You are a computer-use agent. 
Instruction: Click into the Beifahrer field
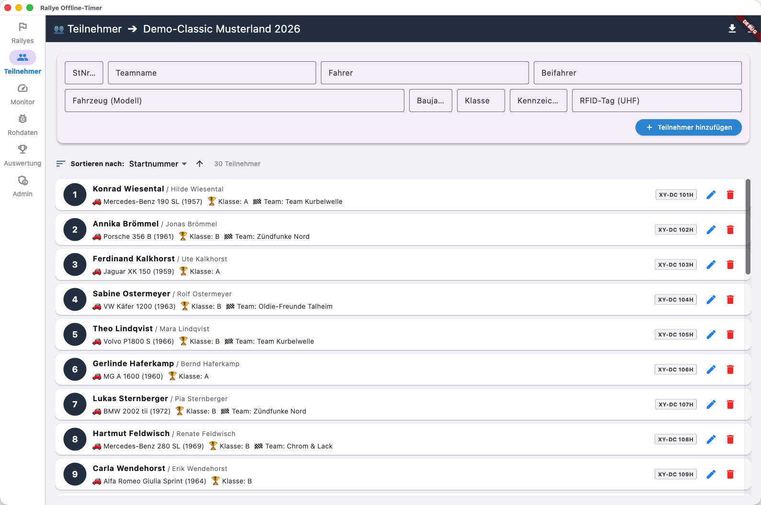[x=638, y=73]
